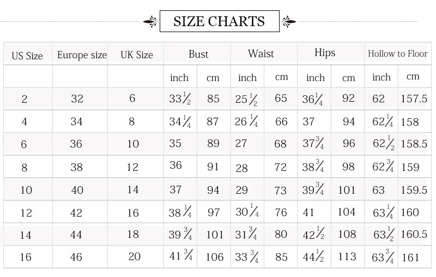Select the Europe size 46 cell
The height and width of the screenshot is (277, 436).
(x=76, y=257)
